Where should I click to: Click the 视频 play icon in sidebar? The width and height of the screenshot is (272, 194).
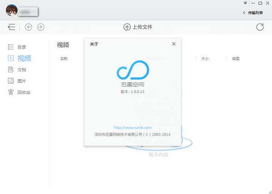(10, 58)
